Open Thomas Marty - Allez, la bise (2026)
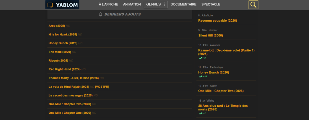This screenshot has height=120, width=309. pos(74,78)
